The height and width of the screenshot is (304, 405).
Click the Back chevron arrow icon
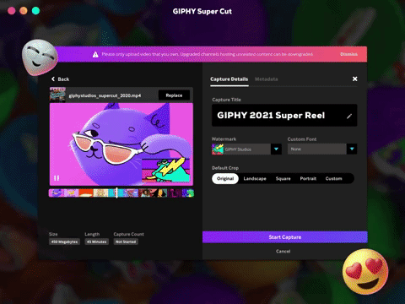pyautogui.click(x=53, y=79)
